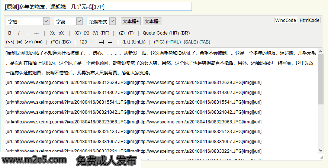The height and width of the screenshot is (168, 328).
Task: Click the URL line ending 08323066.JPG
Action: [x=134, y=122]
